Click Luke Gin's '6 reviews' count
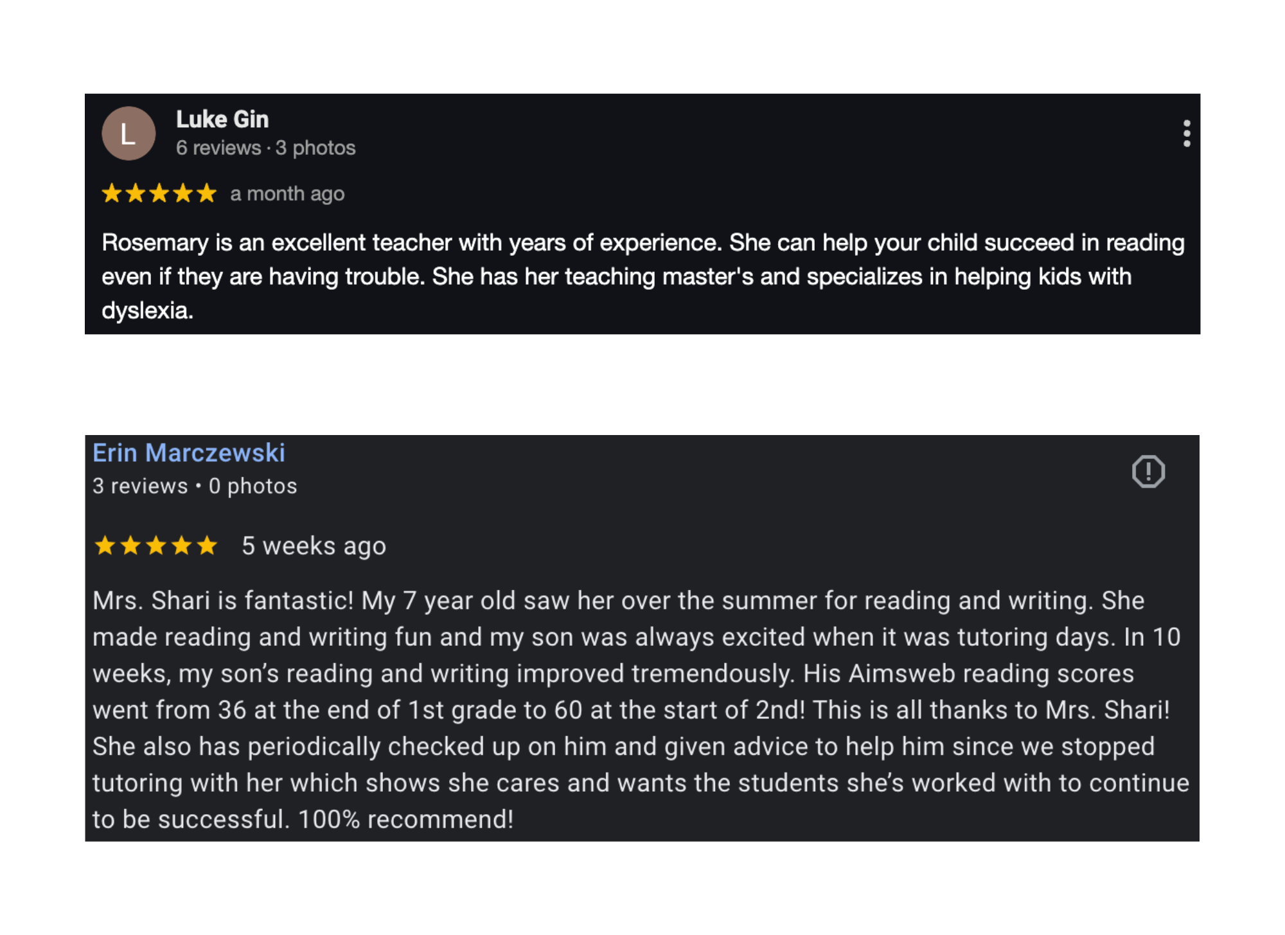The image size is (1285, 935). (218, 148)
